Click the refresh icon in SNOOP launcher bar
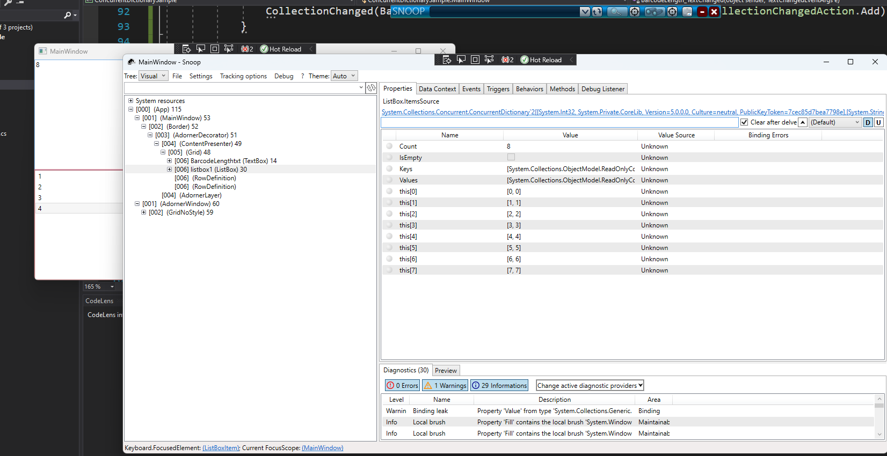This screenshot has height=456, width=887. (x=597, y=12)
